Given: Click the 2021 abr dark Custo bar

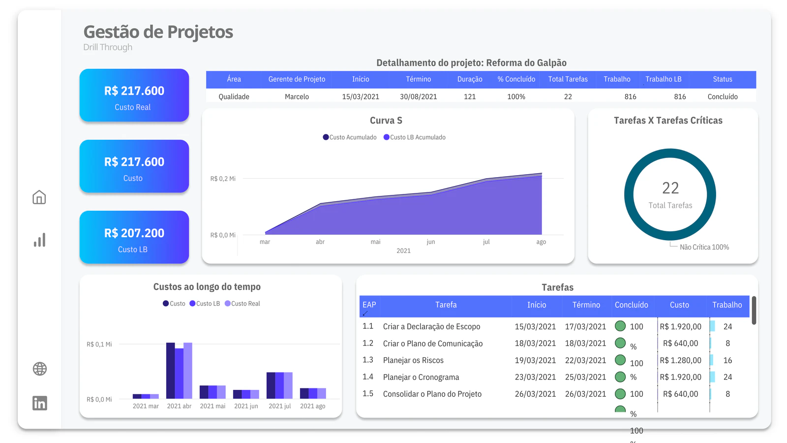Looking at the screenshot, I should (170, 371).
